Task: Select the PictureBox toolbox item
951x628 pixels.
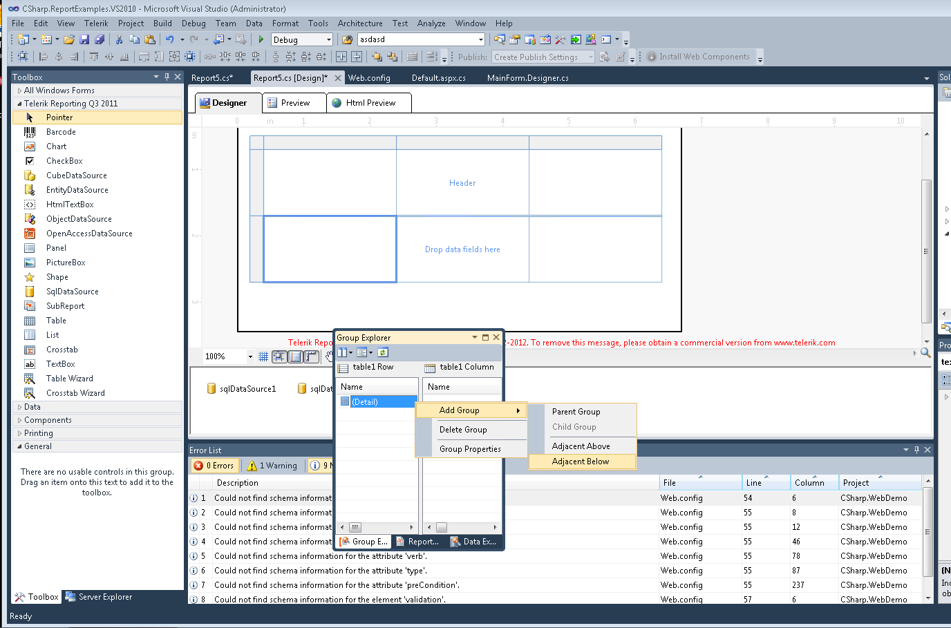Action: pos(97,263)
